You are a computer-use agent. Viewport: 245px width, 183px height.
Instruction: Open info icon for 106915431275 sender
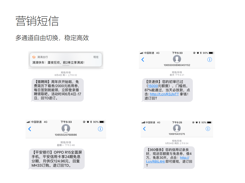tap(208, 129)
